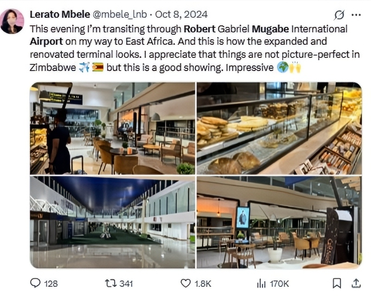Open the blue-ceiling terminal hall photo
Viewport: 371px width, 296px height.
click(112, 222)
